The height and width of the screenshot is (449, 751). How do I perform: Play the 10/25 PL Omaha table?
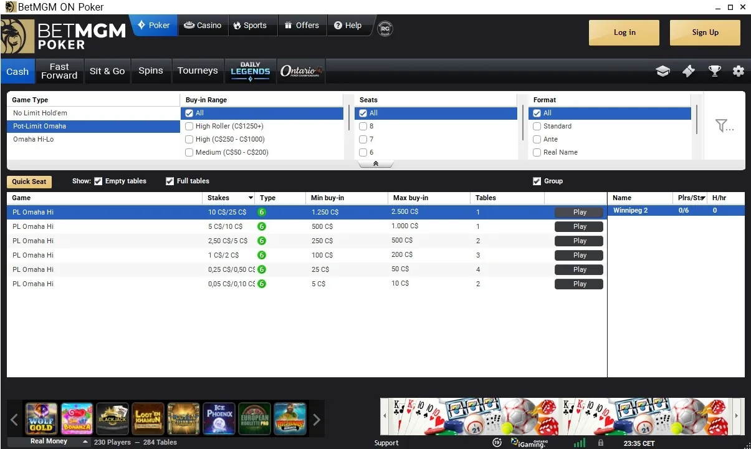[x=578, y=212]
